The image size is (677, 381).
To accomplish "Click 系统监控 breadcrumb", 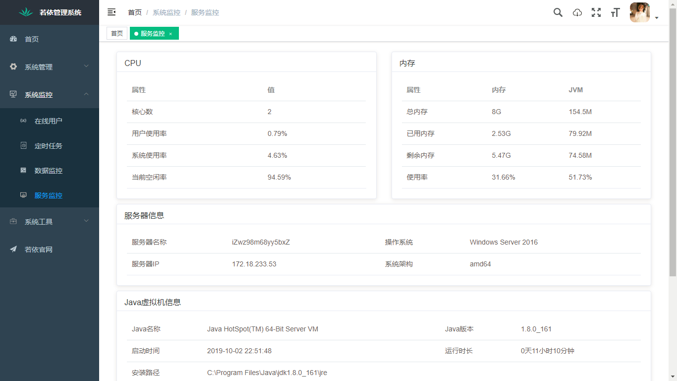I will 167,12.
